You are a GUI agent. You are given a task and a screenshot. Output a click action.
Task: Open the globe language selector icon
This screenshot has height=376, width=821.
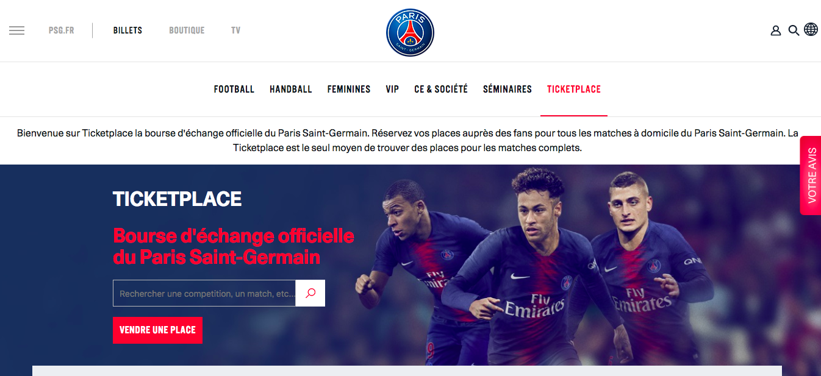[811, 29]
